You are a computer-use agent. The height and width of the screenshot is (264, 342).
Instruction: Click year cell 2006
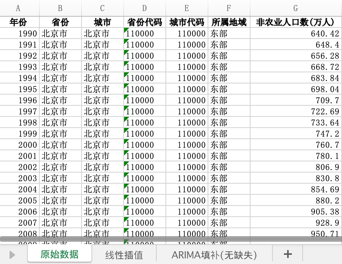click(x=19, y=211)
